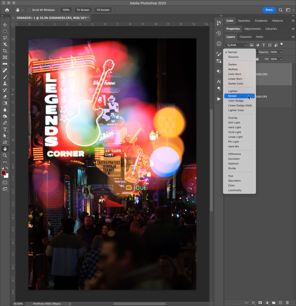Select the Move tool
296x306 pixels.
coord(5,25)
